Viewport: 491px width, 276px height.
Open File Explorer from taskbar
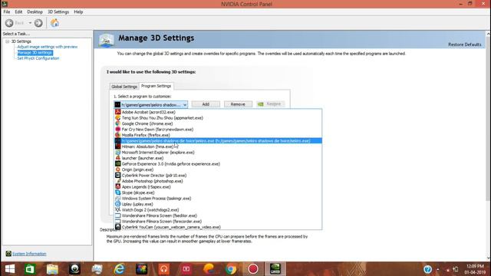pos(52,269)
